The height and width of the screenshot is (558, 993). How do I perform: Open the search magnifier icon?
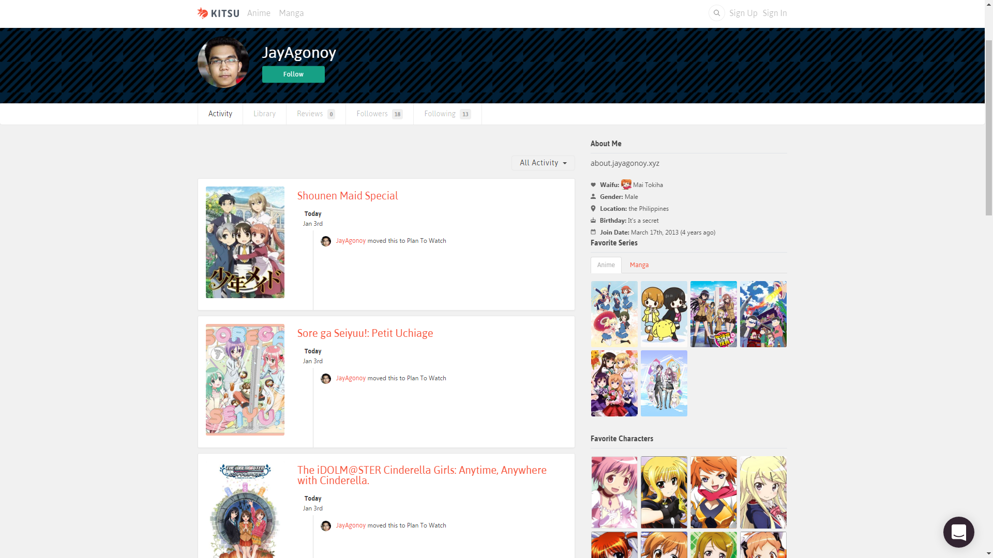pyautogui.click(x=716, y=13)
